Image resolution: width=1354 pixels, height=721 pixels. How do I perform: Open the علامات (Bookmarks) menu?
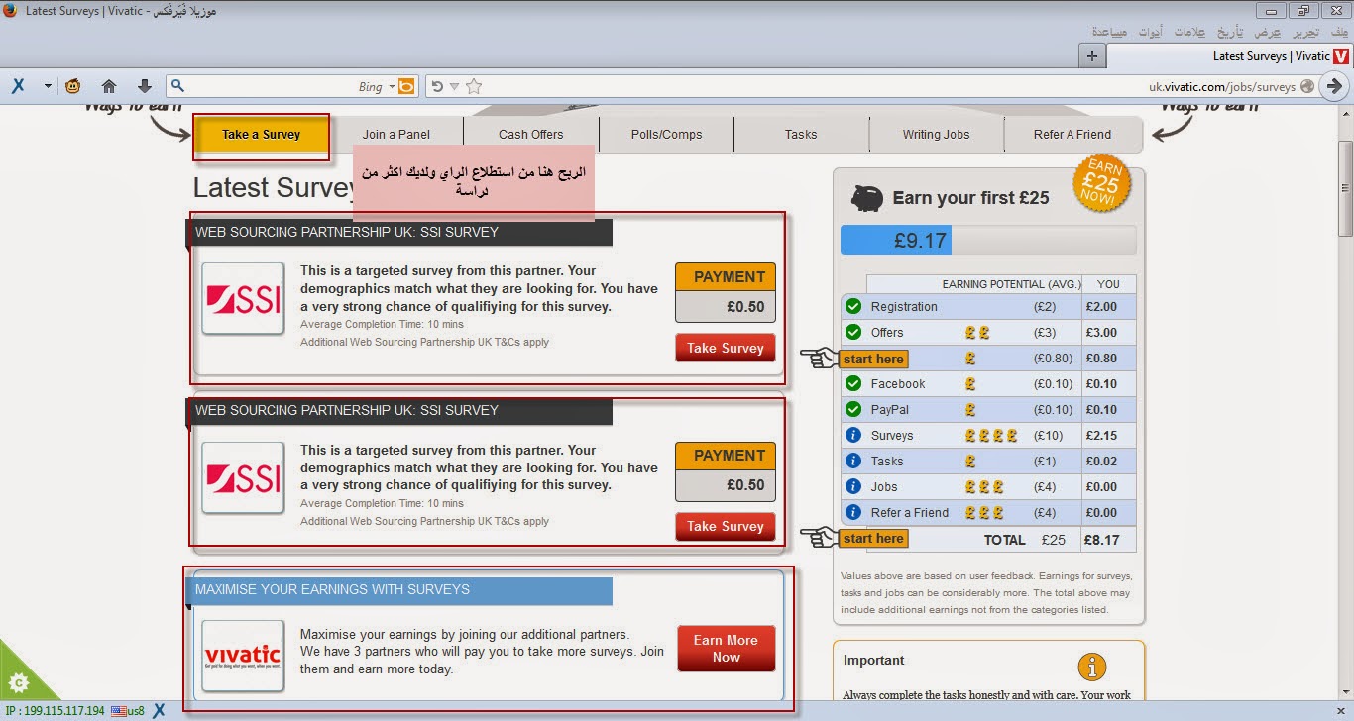click(1189, 32)
